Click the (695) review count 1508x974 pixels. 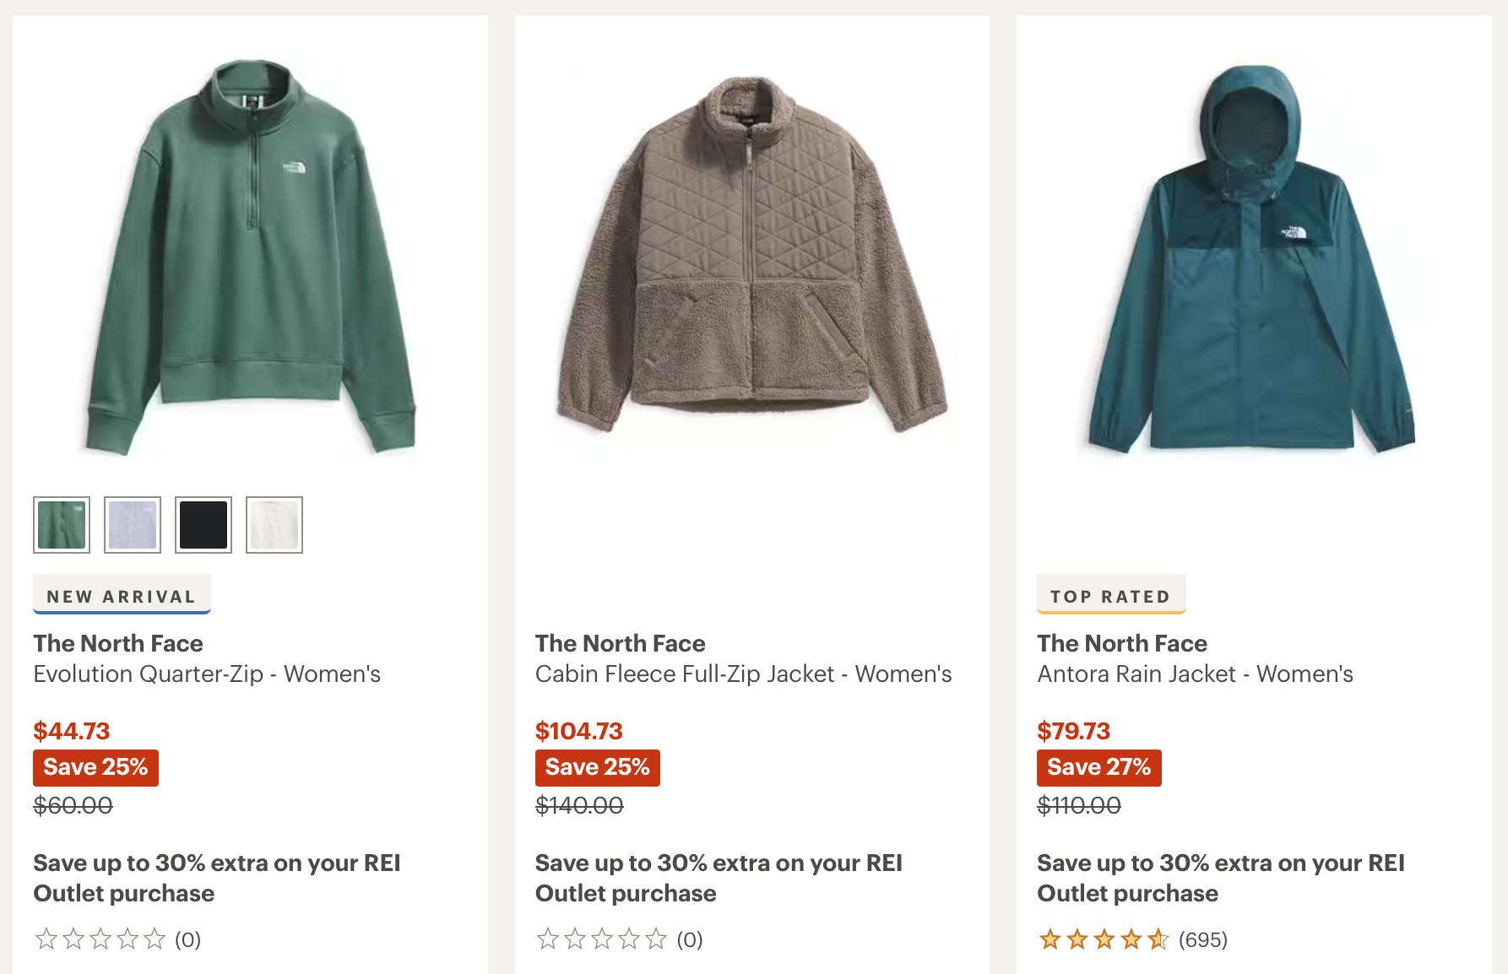[1203, 939]
